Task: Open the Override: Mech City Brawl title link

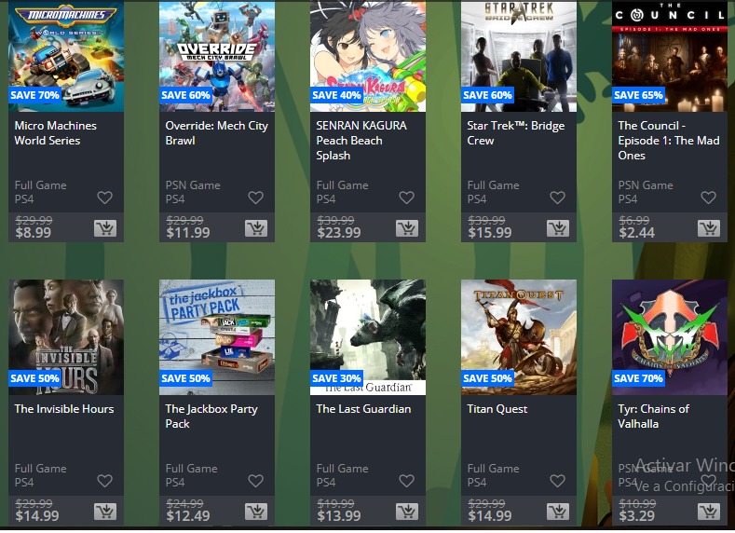Action: tap(216, 133)
